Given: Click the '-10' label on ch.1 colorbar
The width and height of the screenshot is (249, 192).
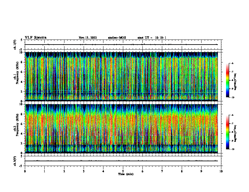Looking at the screenshot, I should (x=232, y=97).
